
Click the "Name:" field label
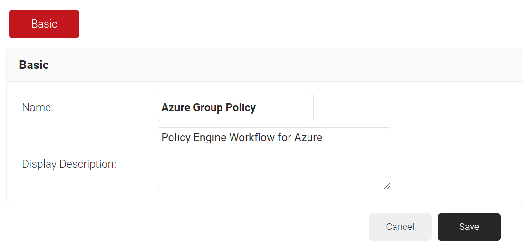[38, 108]
